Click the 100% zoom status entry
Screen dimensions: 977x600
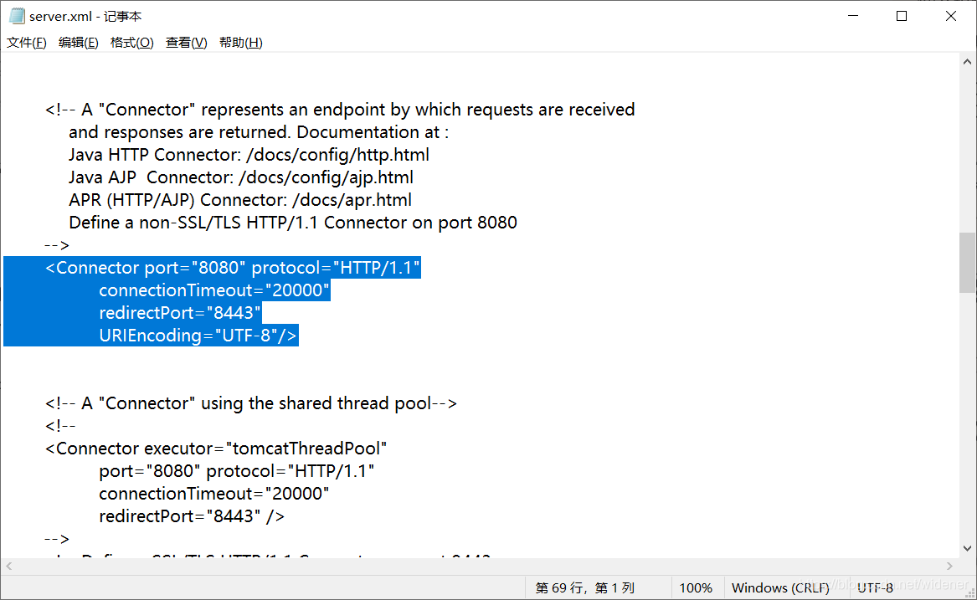696,587
